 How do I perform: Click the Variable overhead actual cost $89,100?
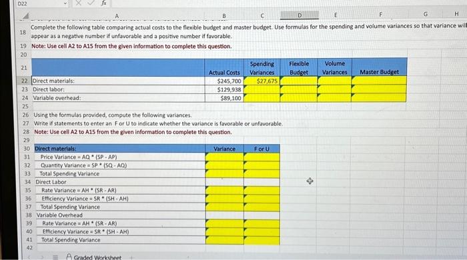tap(224, 98)
